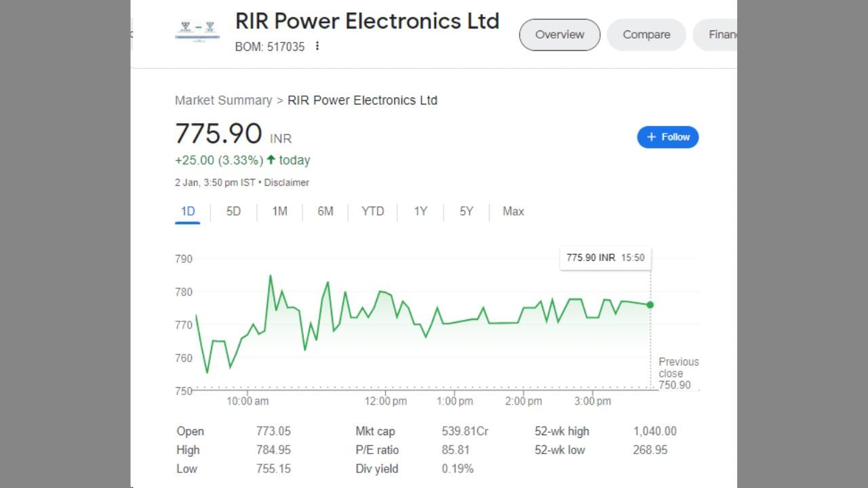Click the 52-wk high value 1,040.00
The height and width of the screenshot is (488, 868).
[655, 431]
